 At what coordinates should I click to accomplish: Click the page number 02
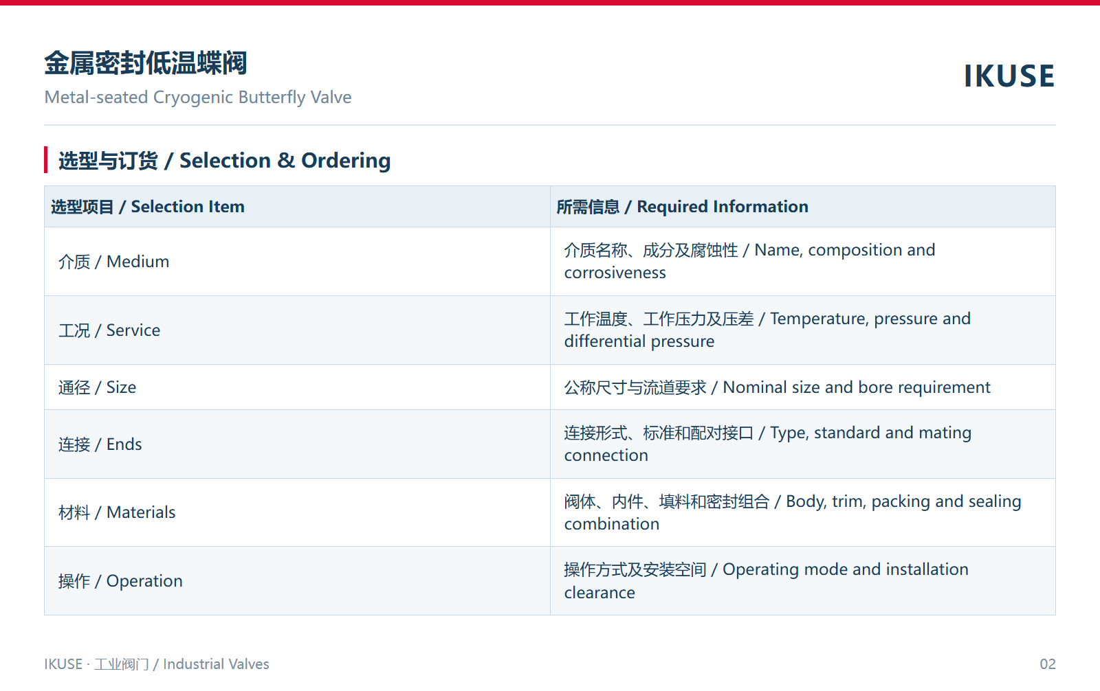(1048, 664)
